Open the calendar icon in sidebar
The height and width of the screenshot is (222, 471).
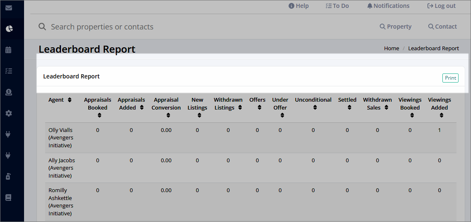(9, 50)
